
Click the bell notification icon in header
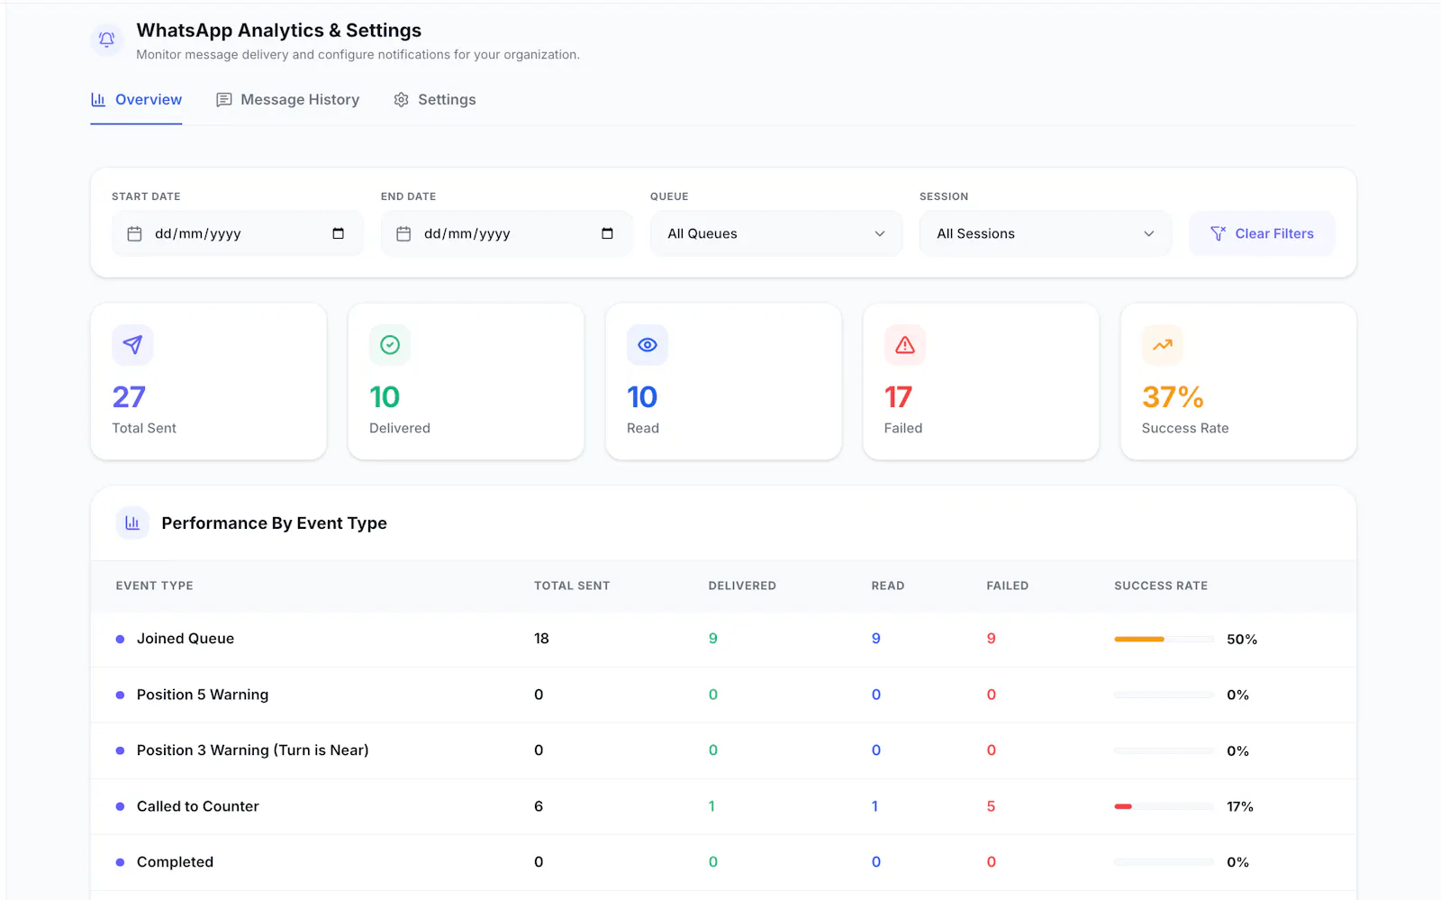[x=106, y=40]
